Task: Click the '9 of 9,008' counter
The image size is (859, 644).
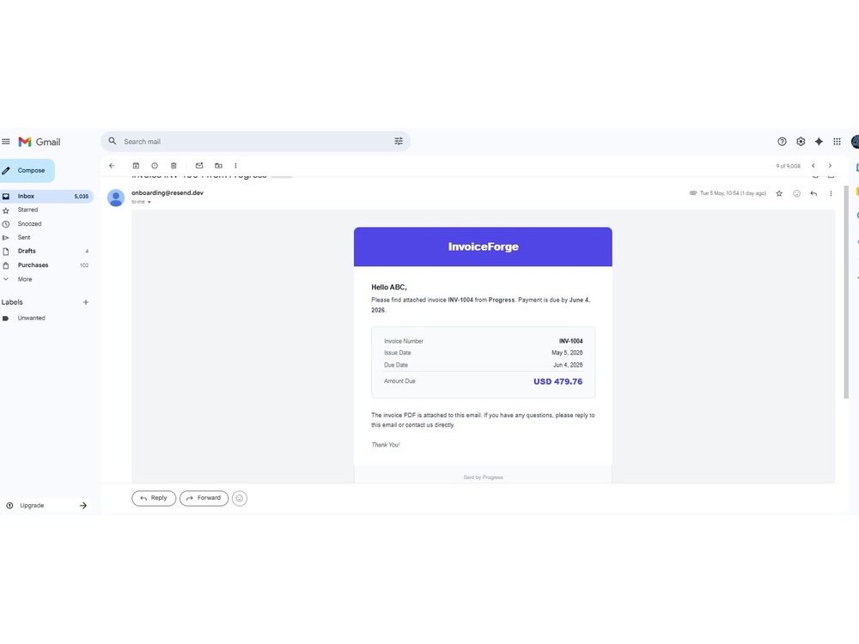Action: point(788,166)
